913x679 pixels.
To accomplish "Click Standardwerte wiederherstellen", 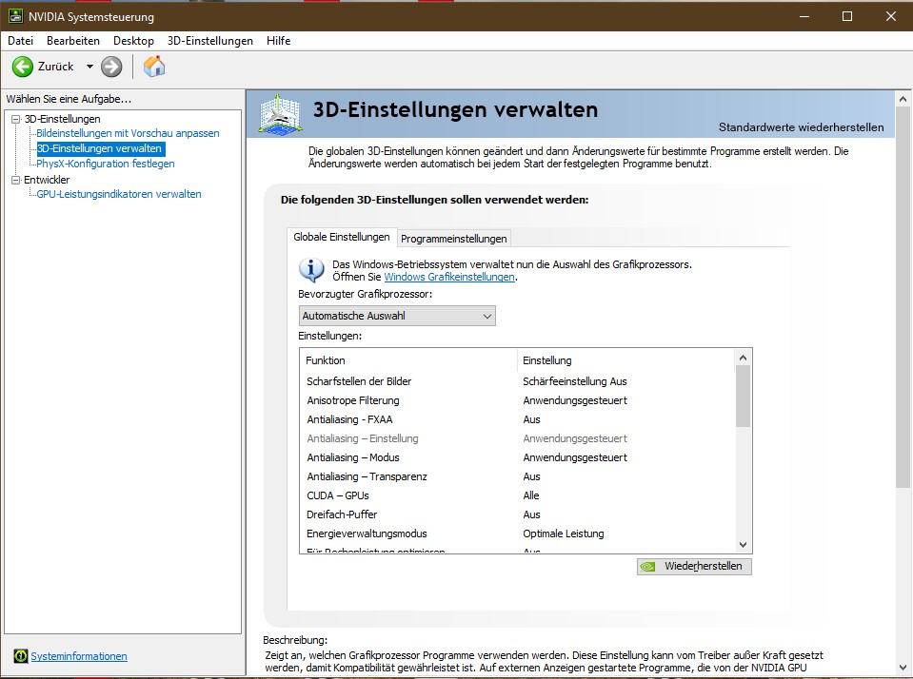I will (801, 127).
